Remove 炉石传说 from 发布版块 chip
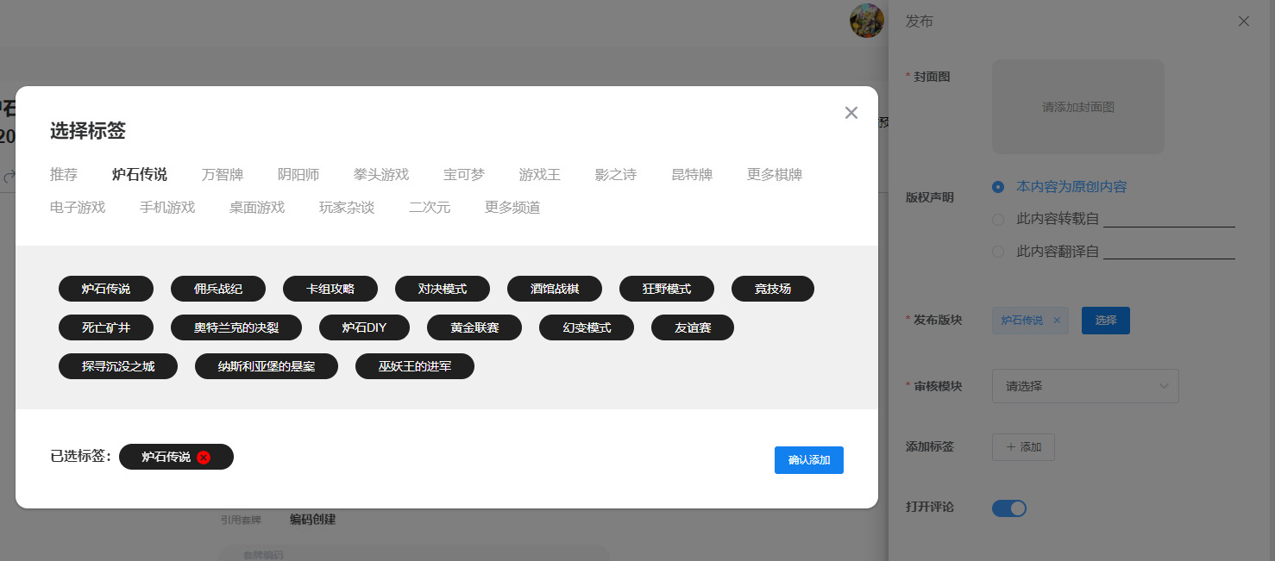 point(1057,321)
